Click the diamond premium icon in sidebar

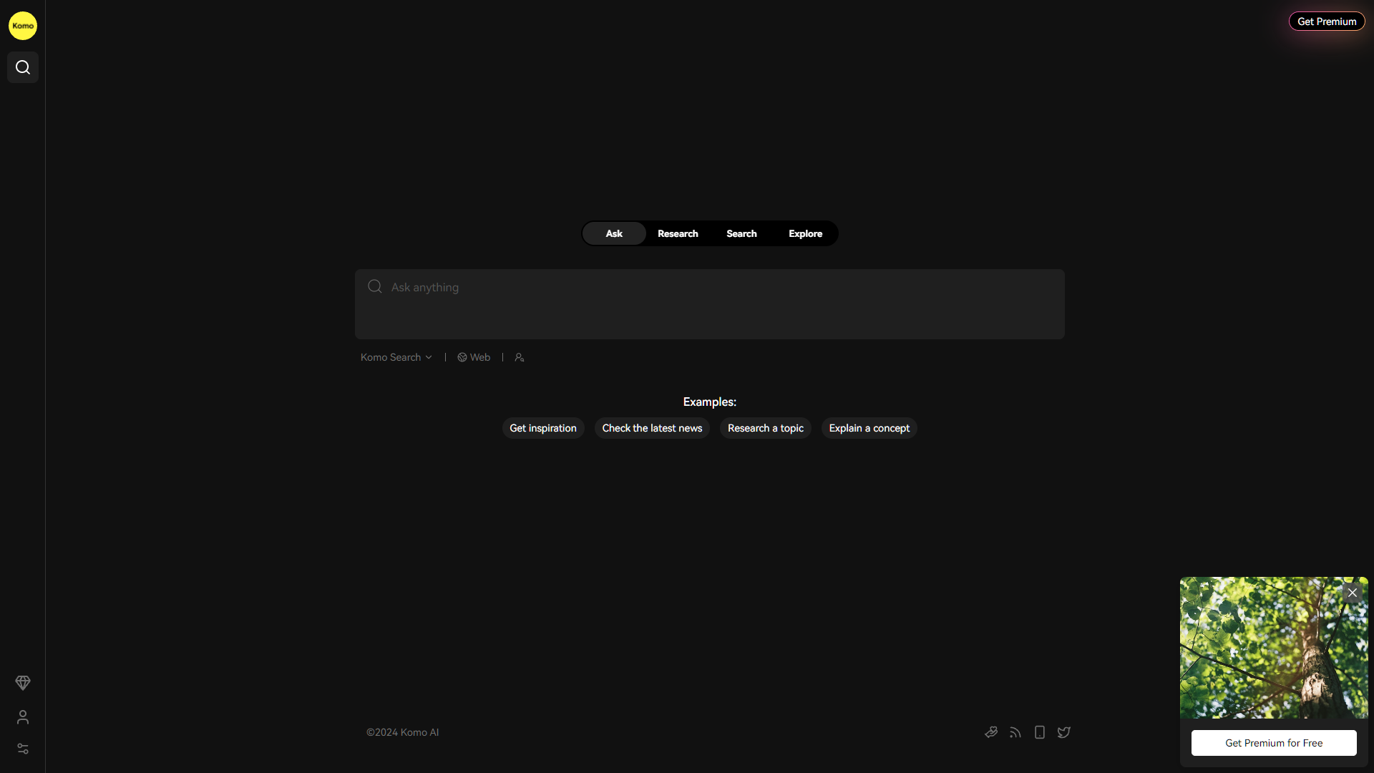pos(23,682)
